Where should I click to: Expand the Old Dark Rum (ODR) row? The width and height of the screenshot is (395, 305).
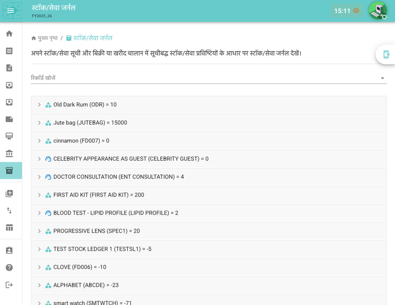pos(40,105)
